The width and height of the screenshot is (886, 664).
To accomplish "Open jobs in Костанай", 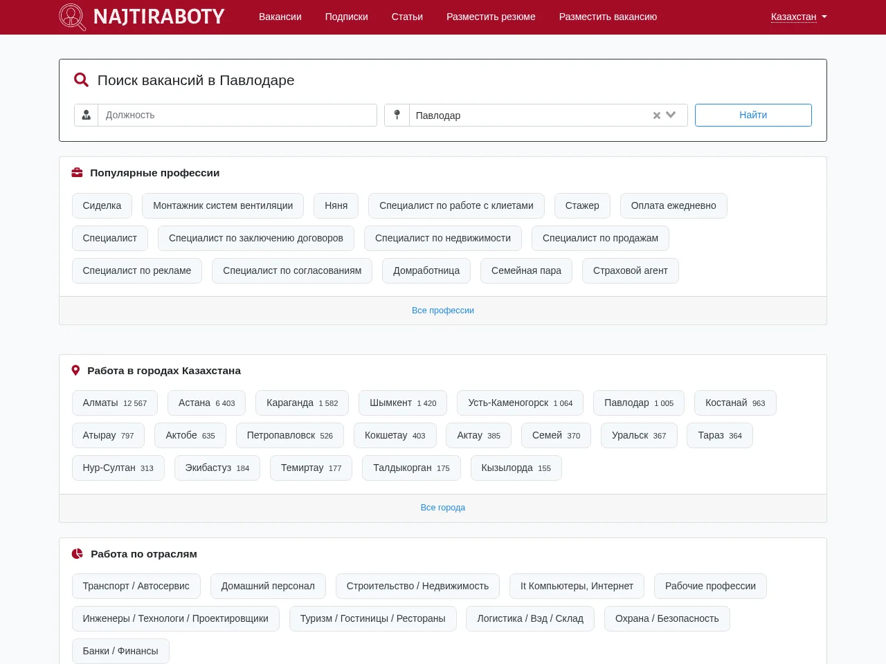I will (x=735, y=403).
